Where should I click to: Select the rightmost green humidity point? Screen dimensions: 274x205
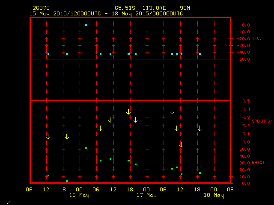click(200, 173)
